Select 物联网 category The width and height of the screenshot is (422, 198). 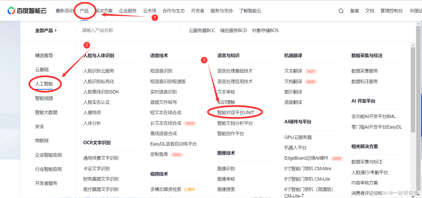click(42, 141)
